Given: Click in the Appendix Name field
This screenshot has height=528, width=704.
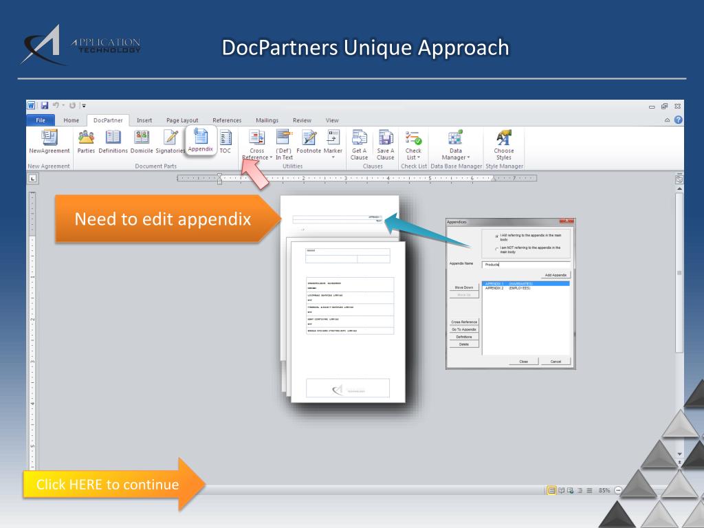Looking at the screenshot, I should [526, 265].
